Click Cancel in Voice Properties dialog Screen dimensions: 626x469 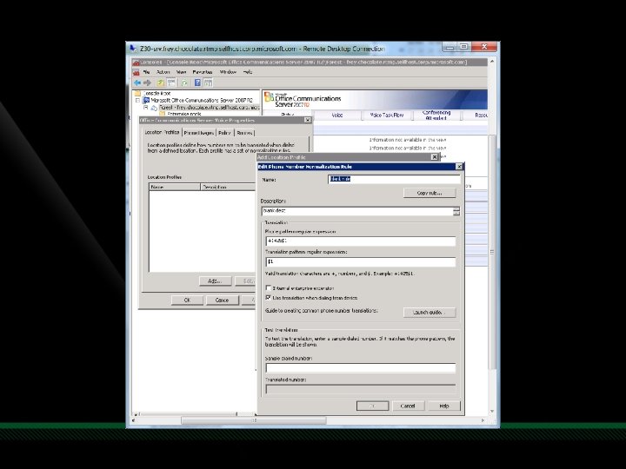point(223,301)
